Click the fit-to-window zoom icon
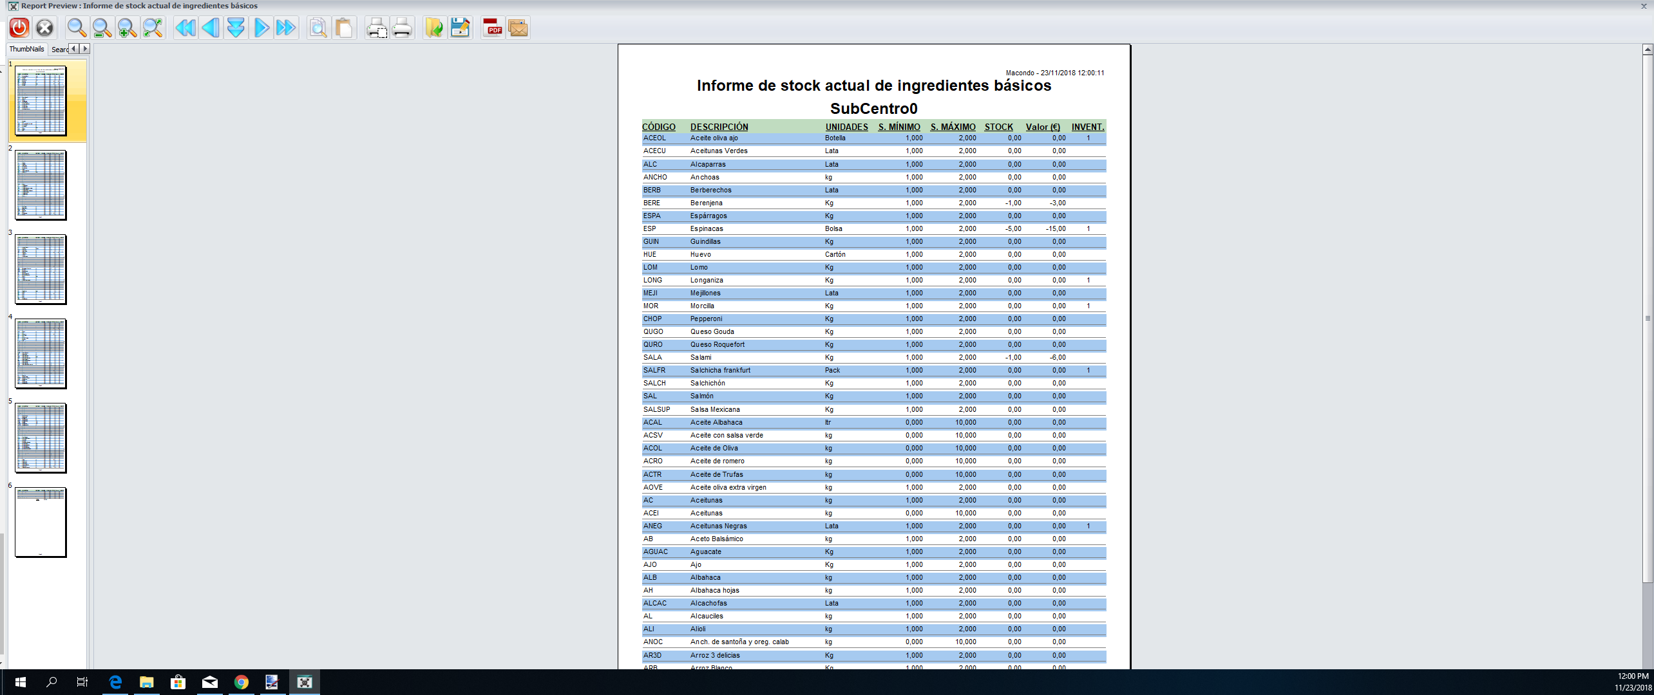 coord(153,28)
